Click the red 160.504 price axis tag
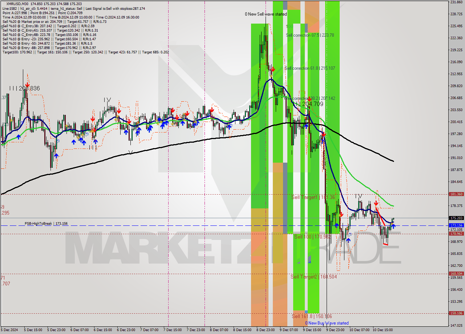The height and width of the screenshot is (334, 465). 456,274
